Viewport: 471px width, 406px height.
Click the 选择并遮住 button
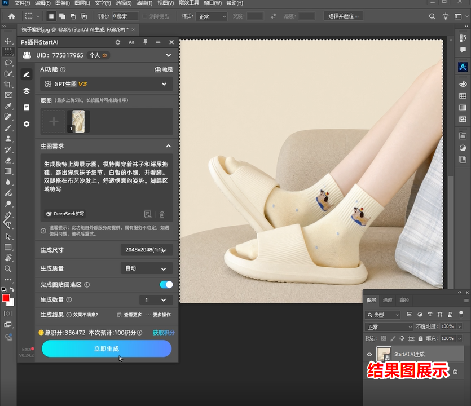pyautogui.click(x=344, y=16)
